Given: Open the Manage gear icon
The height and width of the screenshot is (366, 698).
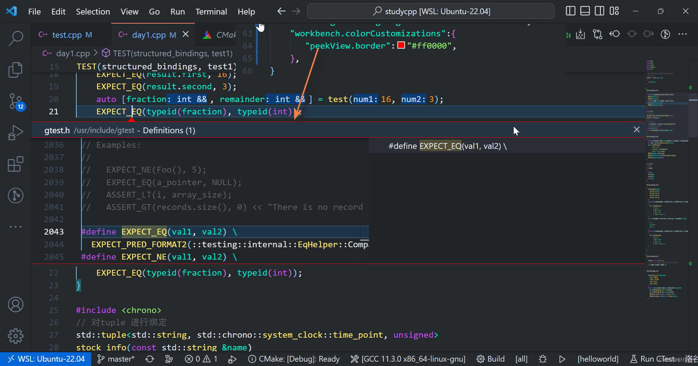Looking at the screenshot, I should tap(16, 336).
